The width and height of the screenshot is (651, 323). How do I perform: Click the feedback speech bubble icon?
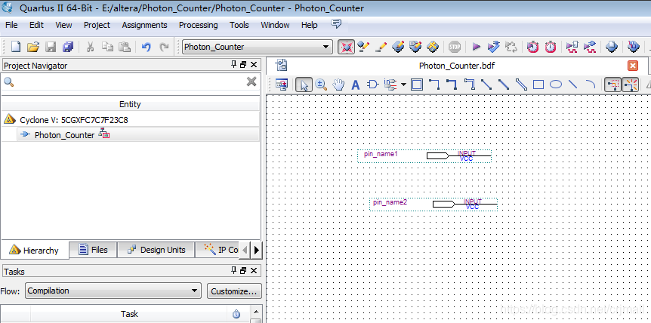coord(336,24)
